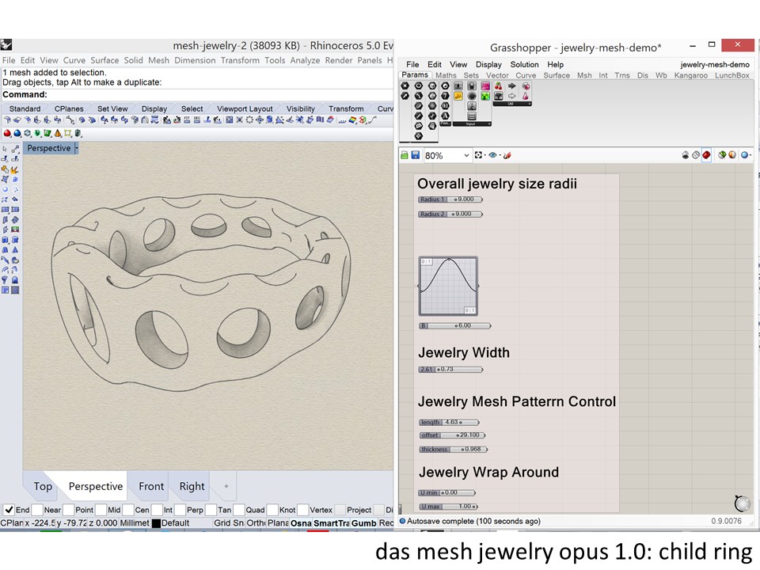Switch to the Kangaroo component tab
The width and height of the screenshot is (760, 570).
coord(691,75)
